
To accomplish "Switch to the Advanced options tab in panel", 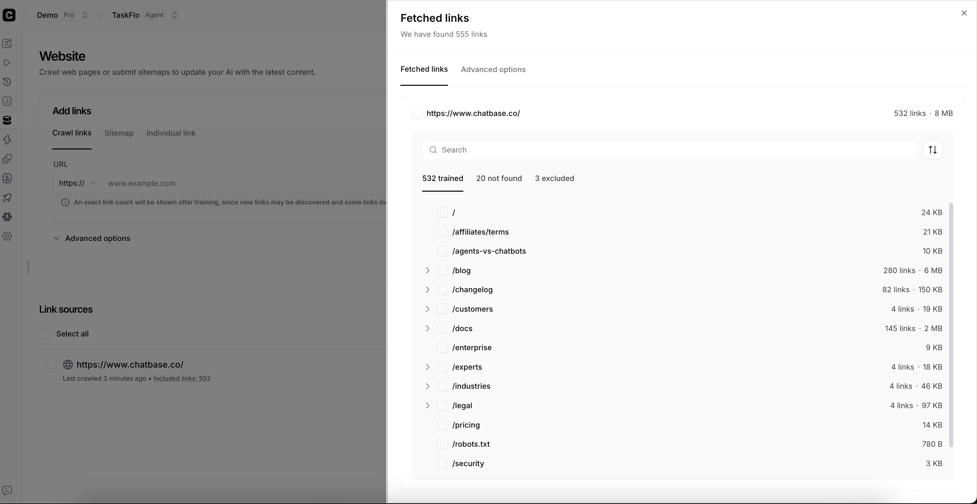I will pos(493,69).
